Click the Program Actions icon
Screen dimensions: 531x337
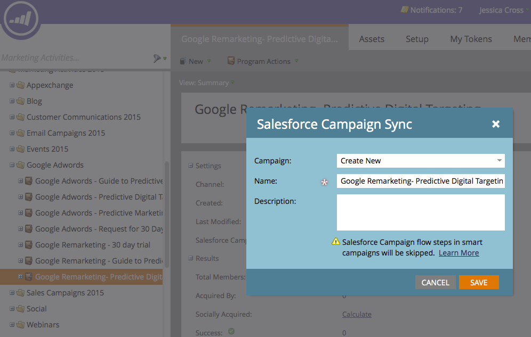[x=231, y=61]
